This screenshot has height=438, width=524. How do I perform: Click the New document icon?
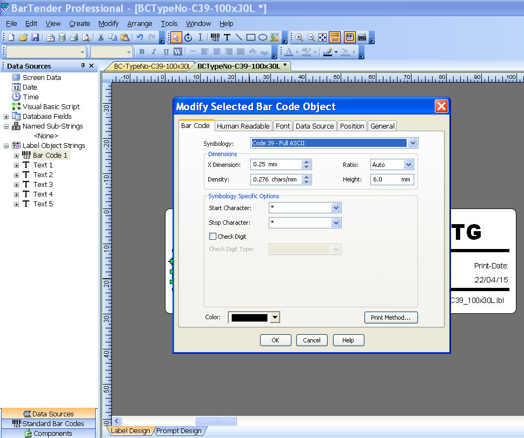point(11,37)
